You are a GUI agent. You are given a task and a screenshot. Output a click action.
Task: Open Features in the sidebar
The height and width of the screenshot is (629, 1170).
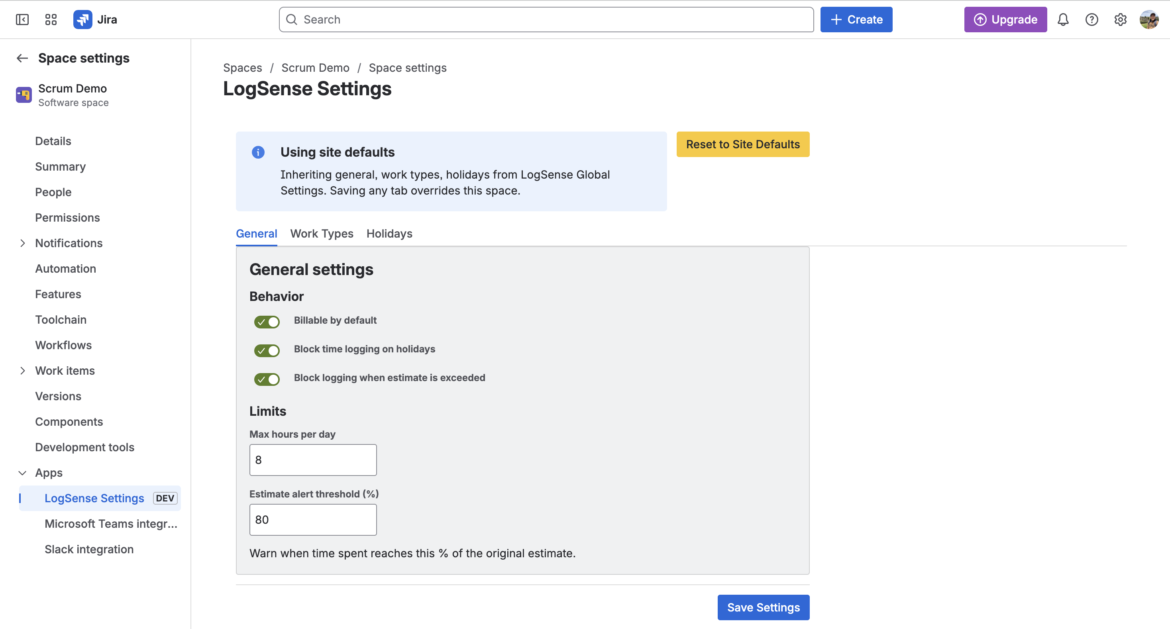click(58, 294)
